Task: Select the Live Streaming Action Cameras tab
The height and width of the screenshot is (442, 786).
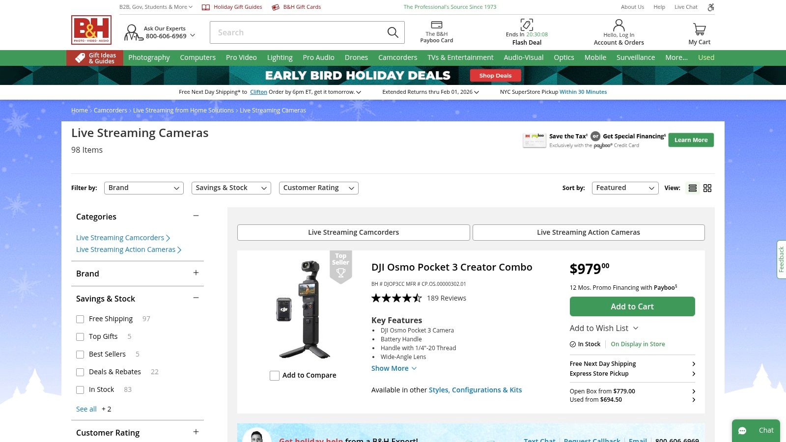Action: coord(588,232)
